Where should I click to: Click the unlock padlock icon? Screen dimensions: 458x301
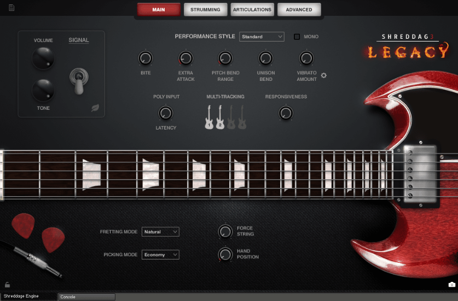(7, 285)
